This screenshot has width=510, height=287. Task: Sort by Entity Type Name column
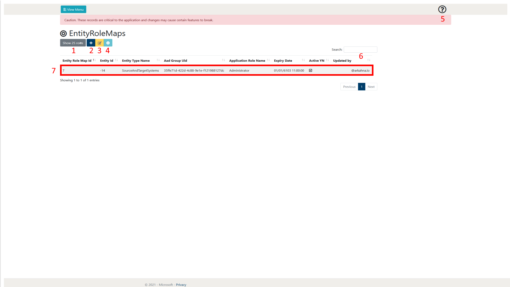pyautogui.click(x=141, y=61)
